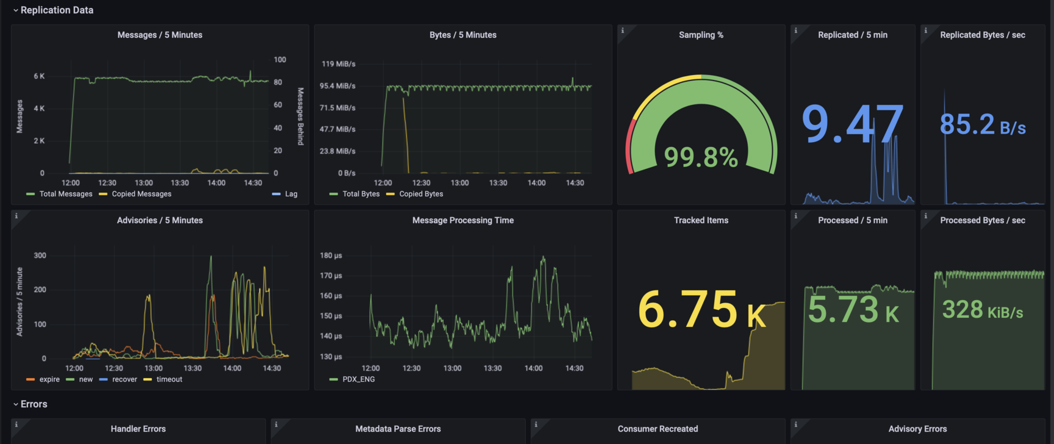
Task: Collapse the Replication Data row
Action: (53, 10)
